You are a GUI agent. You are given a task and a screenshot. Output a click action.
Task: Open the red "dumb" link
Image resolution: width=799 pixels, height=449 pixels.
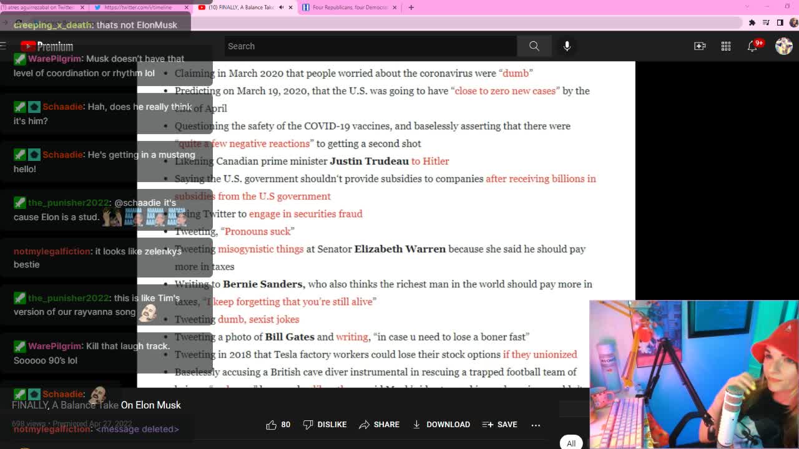[516, 73]
